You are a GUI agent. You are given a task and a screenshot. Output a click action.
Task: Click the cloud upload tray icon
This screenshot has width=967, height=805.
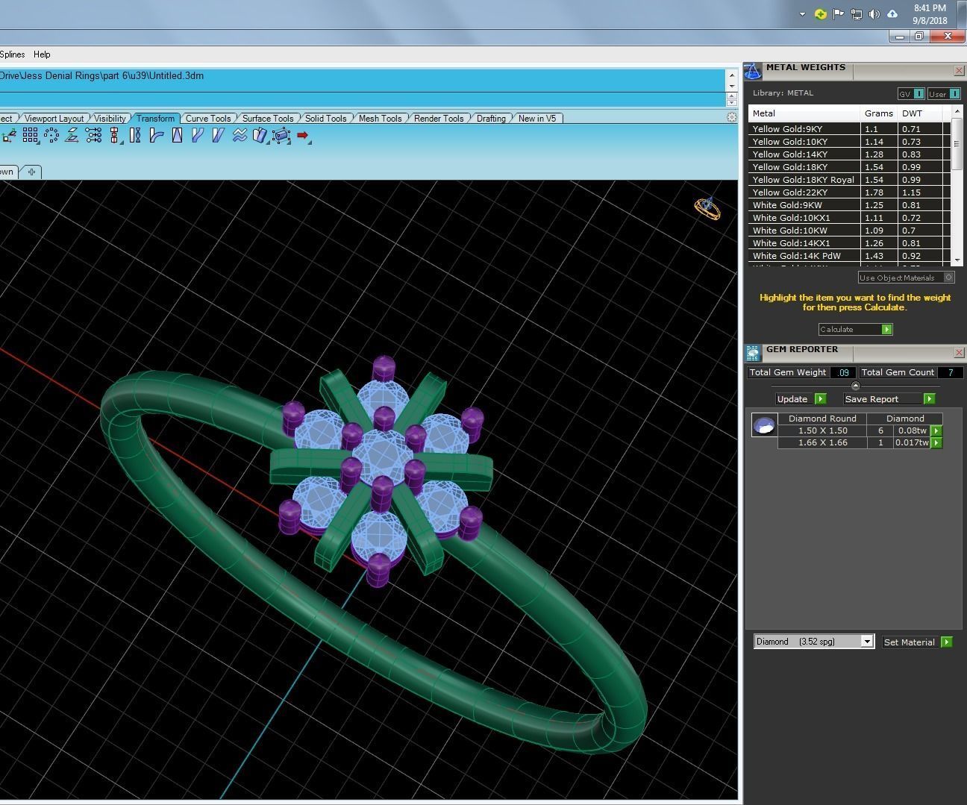[x=892, y=13]
